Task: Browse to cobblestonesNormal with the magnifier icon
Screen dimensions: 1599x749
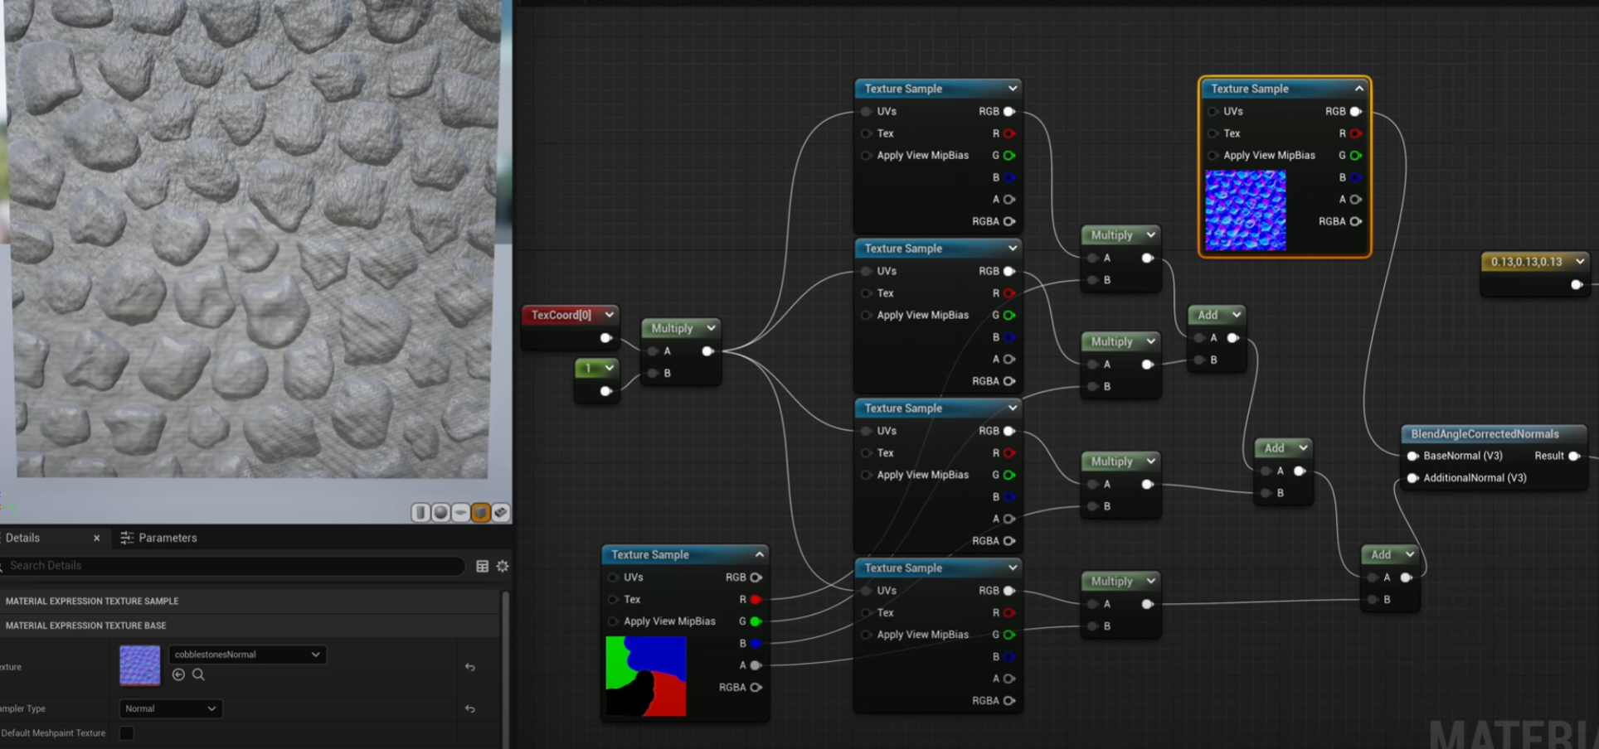Action: pyautogui.click(x=199, y=674)
